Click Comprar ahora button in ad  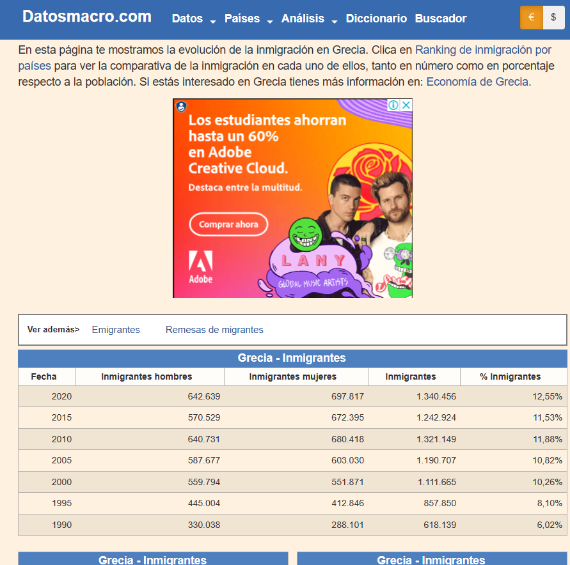point(228,224)
